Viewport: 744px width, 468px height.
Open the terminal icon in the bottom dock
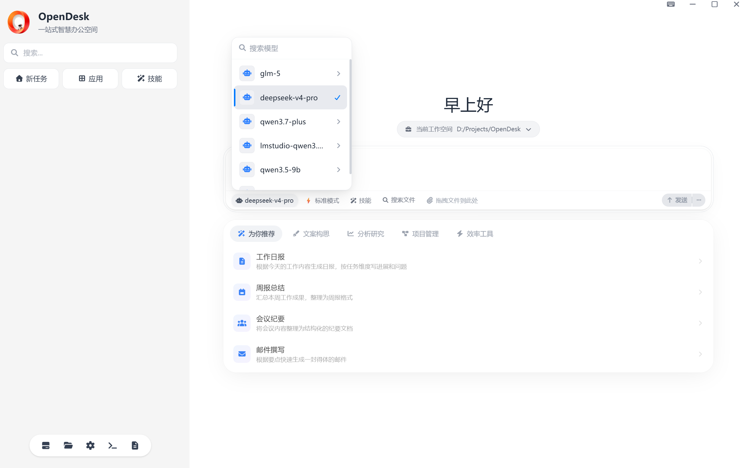[113, 445]
